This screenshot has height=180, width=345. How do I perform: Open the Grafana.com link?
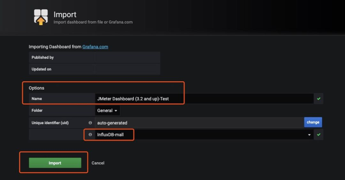95,47
